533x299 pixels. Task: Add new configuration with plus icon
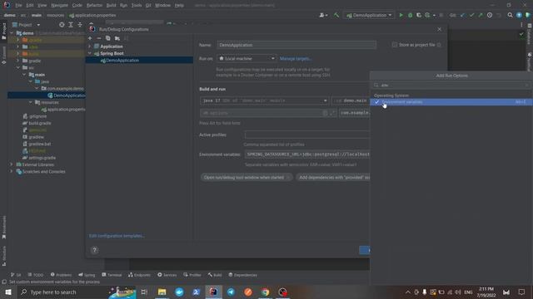pos(90,38)
